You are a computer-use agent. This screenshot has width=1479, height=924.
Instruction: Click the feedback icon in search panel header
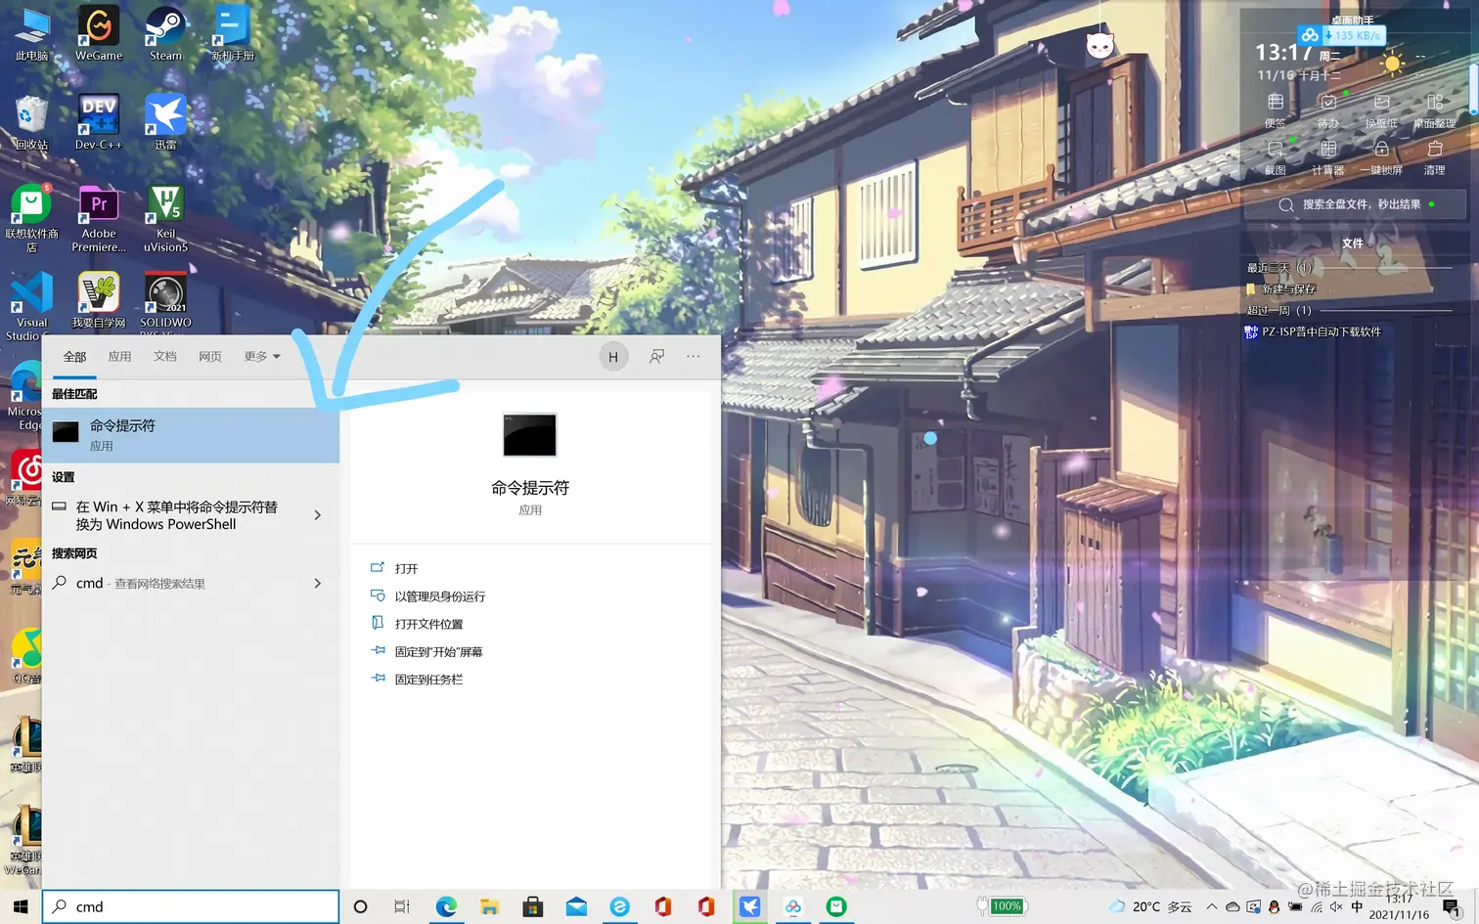point(656,357)
